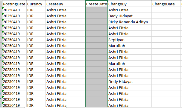Select first 20250419 cell under PostingDate
The width and height of the screenshot is (182, 108).
(14, 10)
